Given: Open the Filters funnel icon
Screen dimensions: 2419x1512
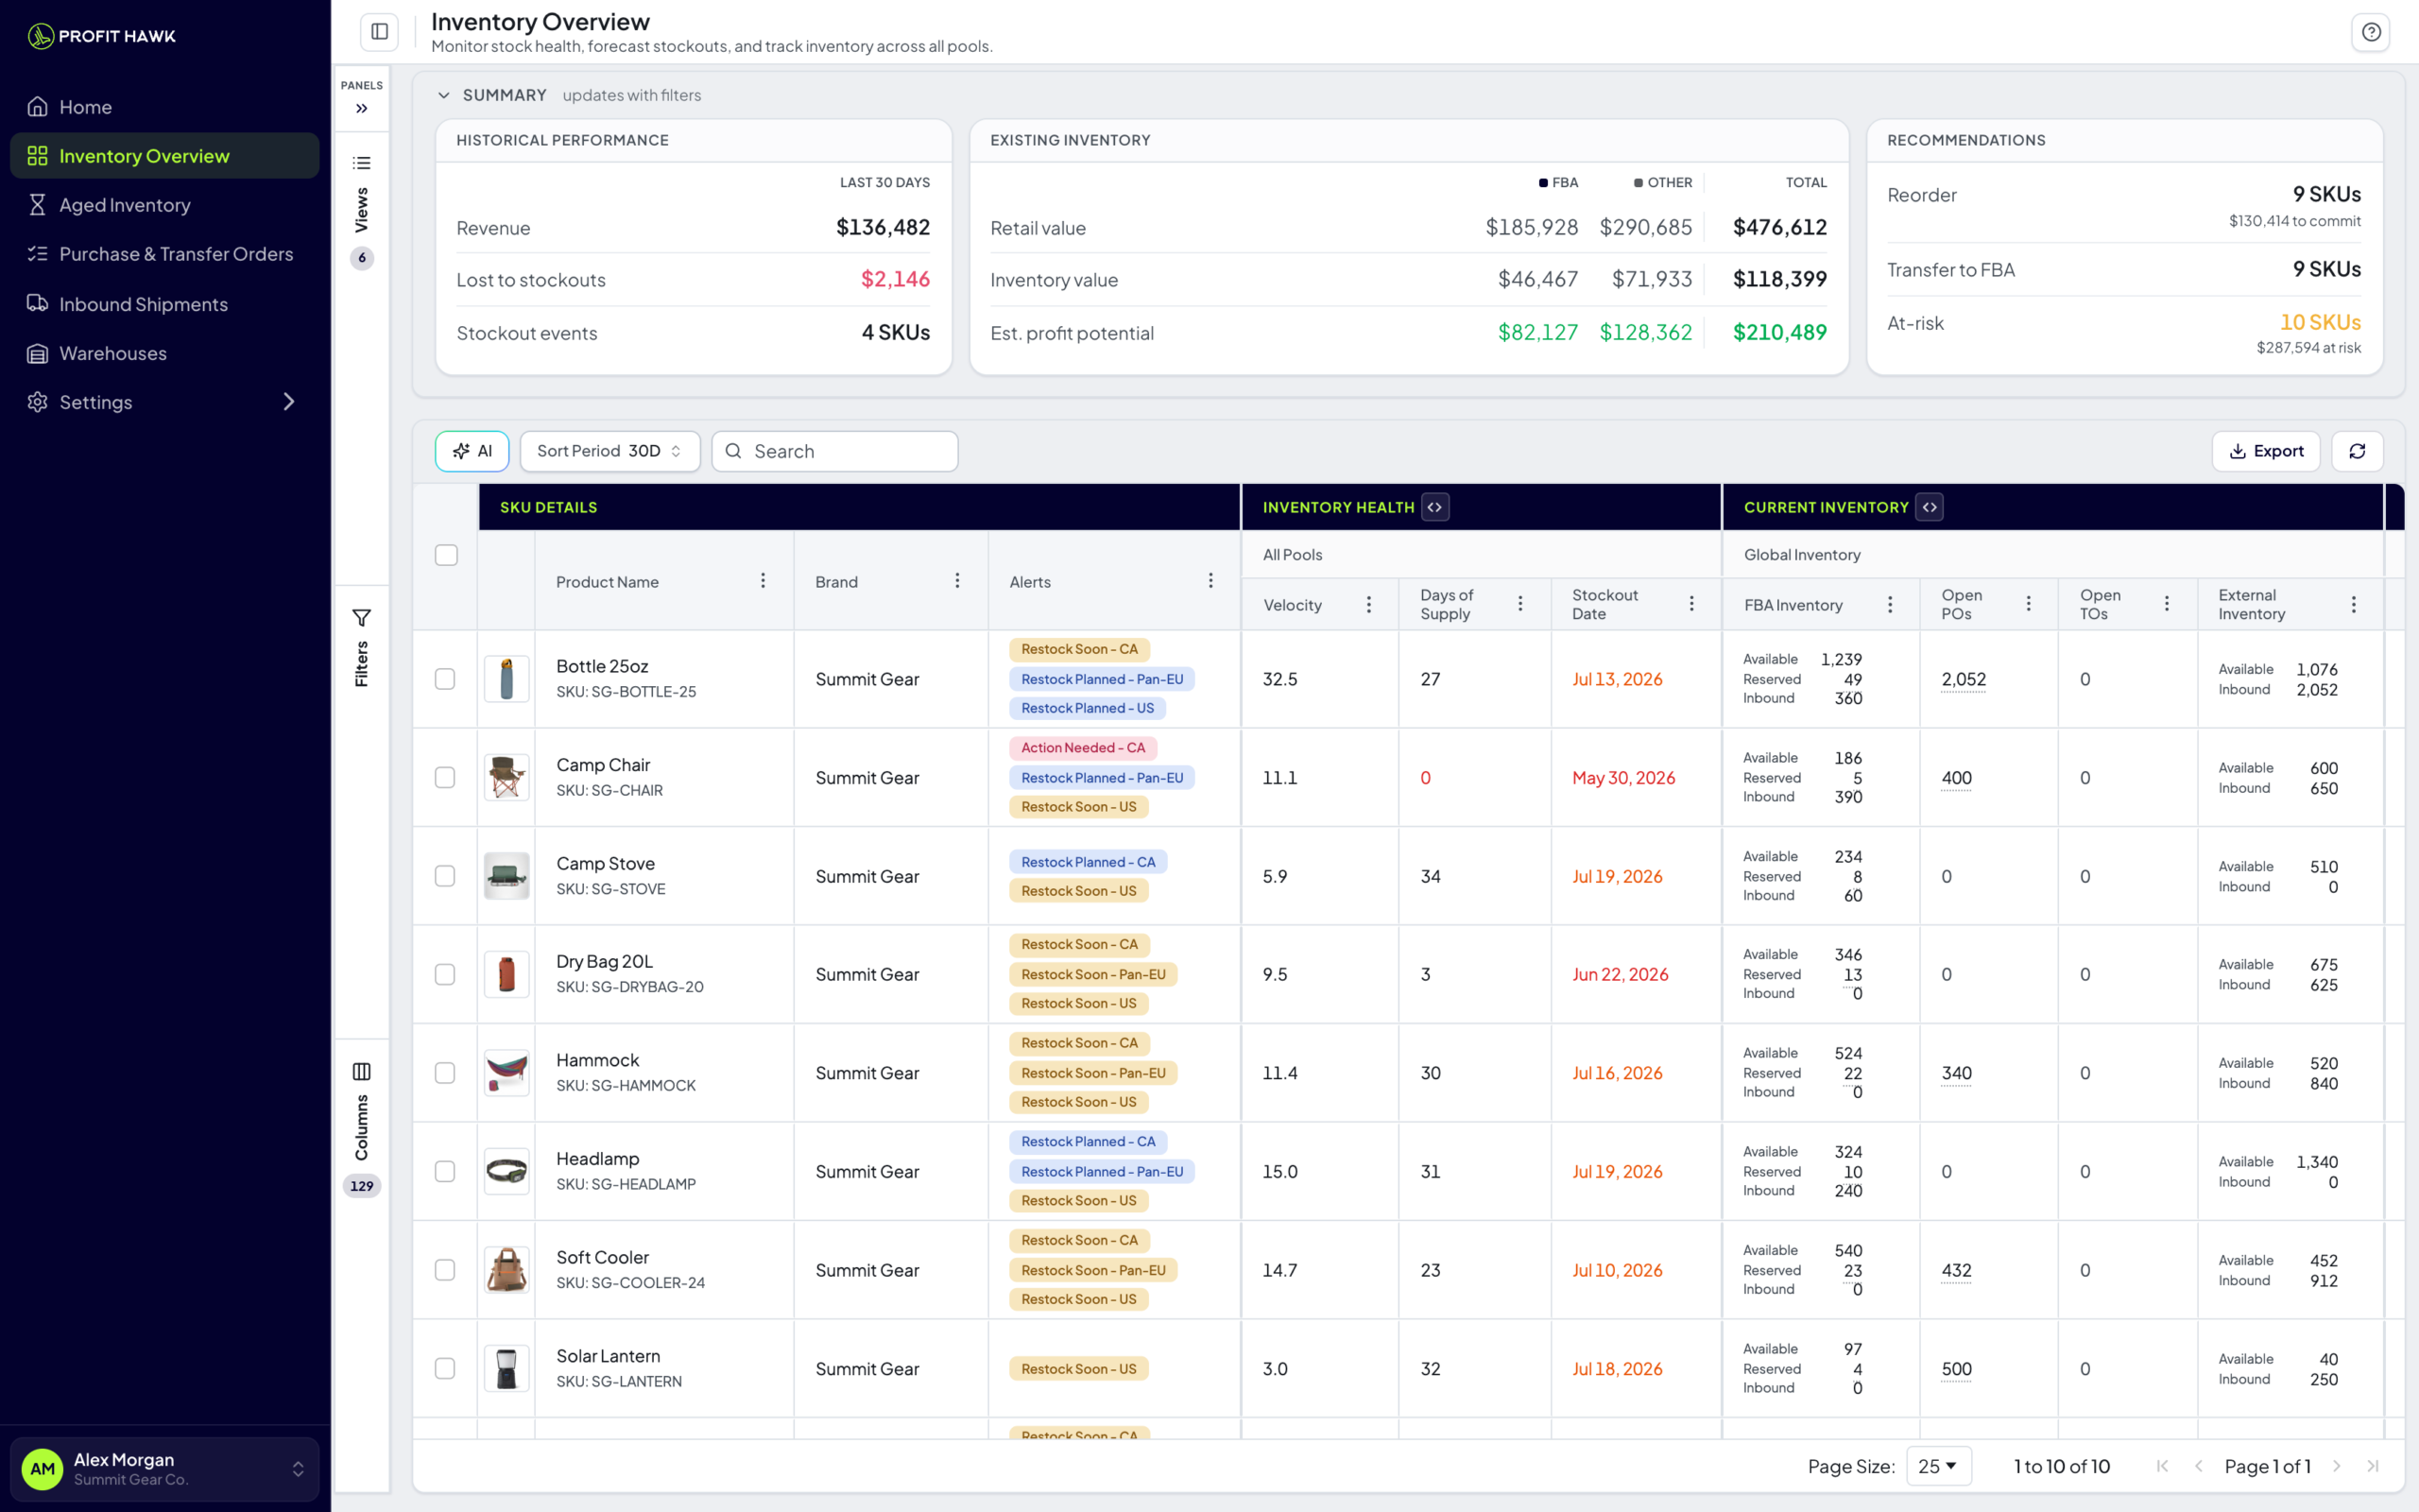Looking at the screenshot, I should pyautogui.click(x=362, y=618).
